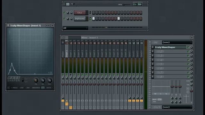Select the brightsaw2 channel using its selector LED
The image size is (205, 115).
coord(90,19)
